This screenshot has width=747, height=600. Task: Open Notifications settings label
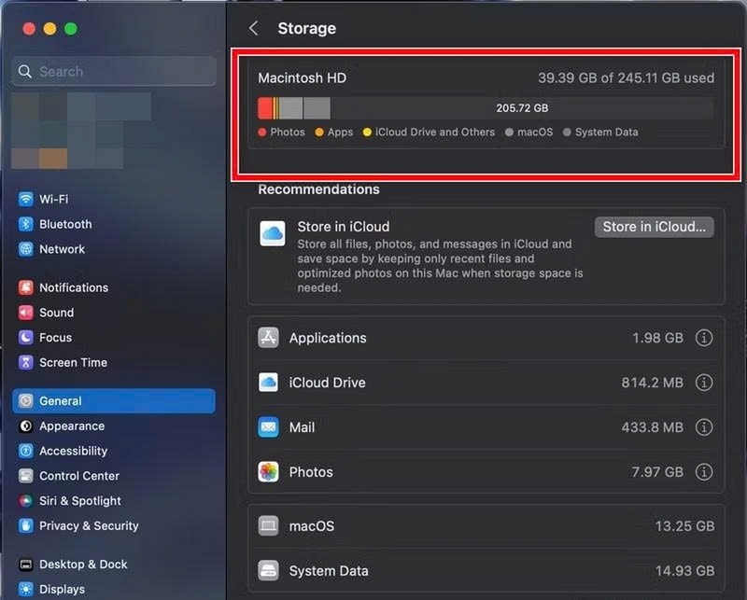[x=74, y=287]
